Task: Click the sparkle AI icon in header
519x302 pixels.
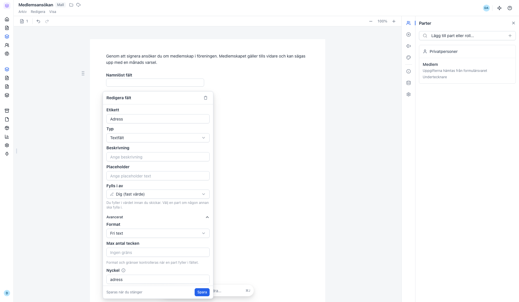Action: (499, 8)
